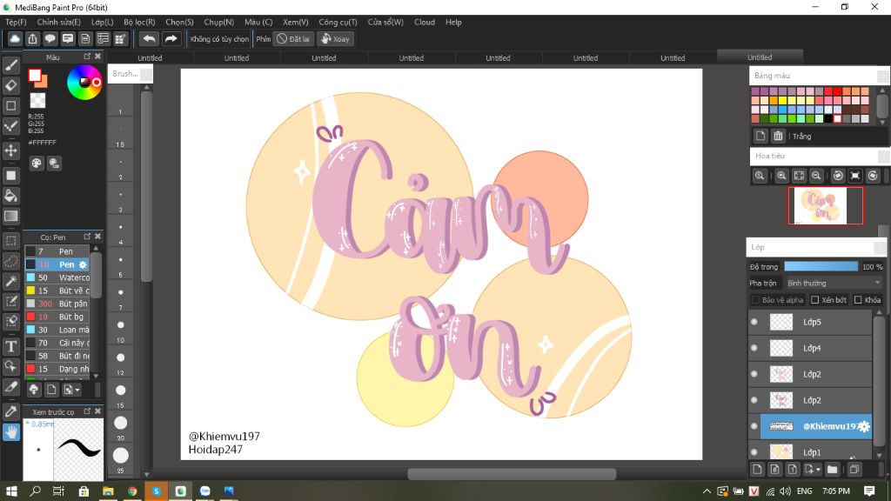Select the Move tool
891x501 pixels.
pos(10,150)
